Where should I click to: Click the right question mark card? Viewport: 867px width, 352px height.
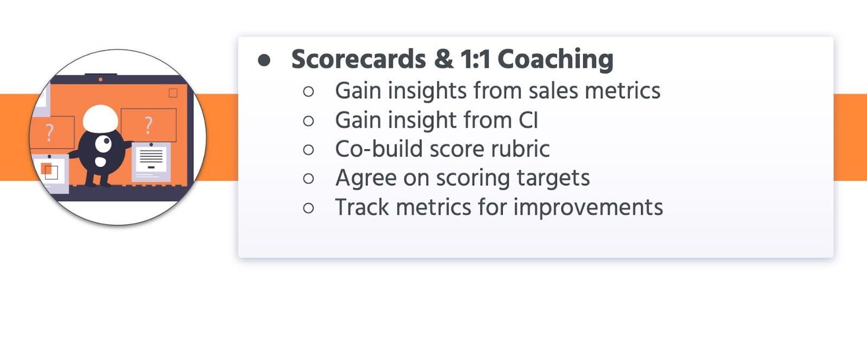[148, 125]
